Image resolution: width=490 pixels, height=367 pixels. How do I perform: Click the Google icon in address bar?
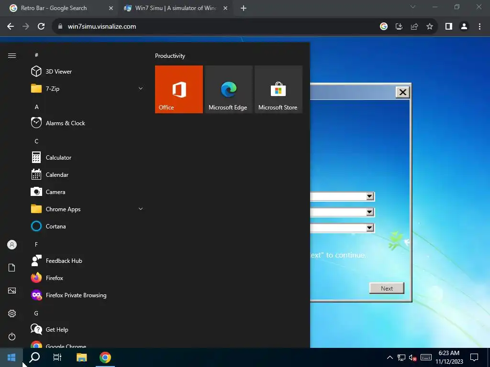[x=384, y=27]
